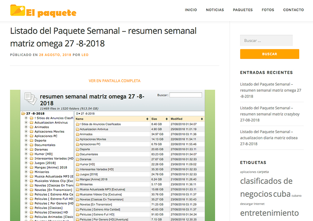This screenshot has width=313, height=221.
Task: Click the El paquete folder logo
Action: pyautogui.click(x=18, y=11)
